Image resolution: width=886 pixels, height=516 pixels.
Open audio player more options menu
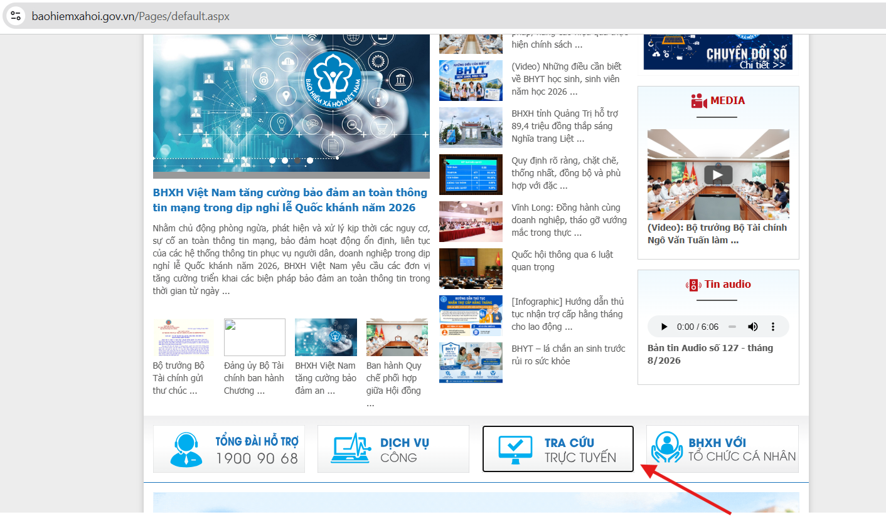coord(773,327)
